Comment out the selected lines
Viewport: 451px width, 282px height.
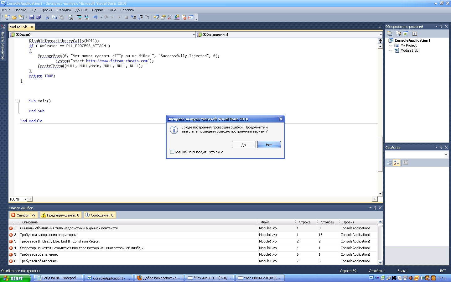click(x=80, y=18)
